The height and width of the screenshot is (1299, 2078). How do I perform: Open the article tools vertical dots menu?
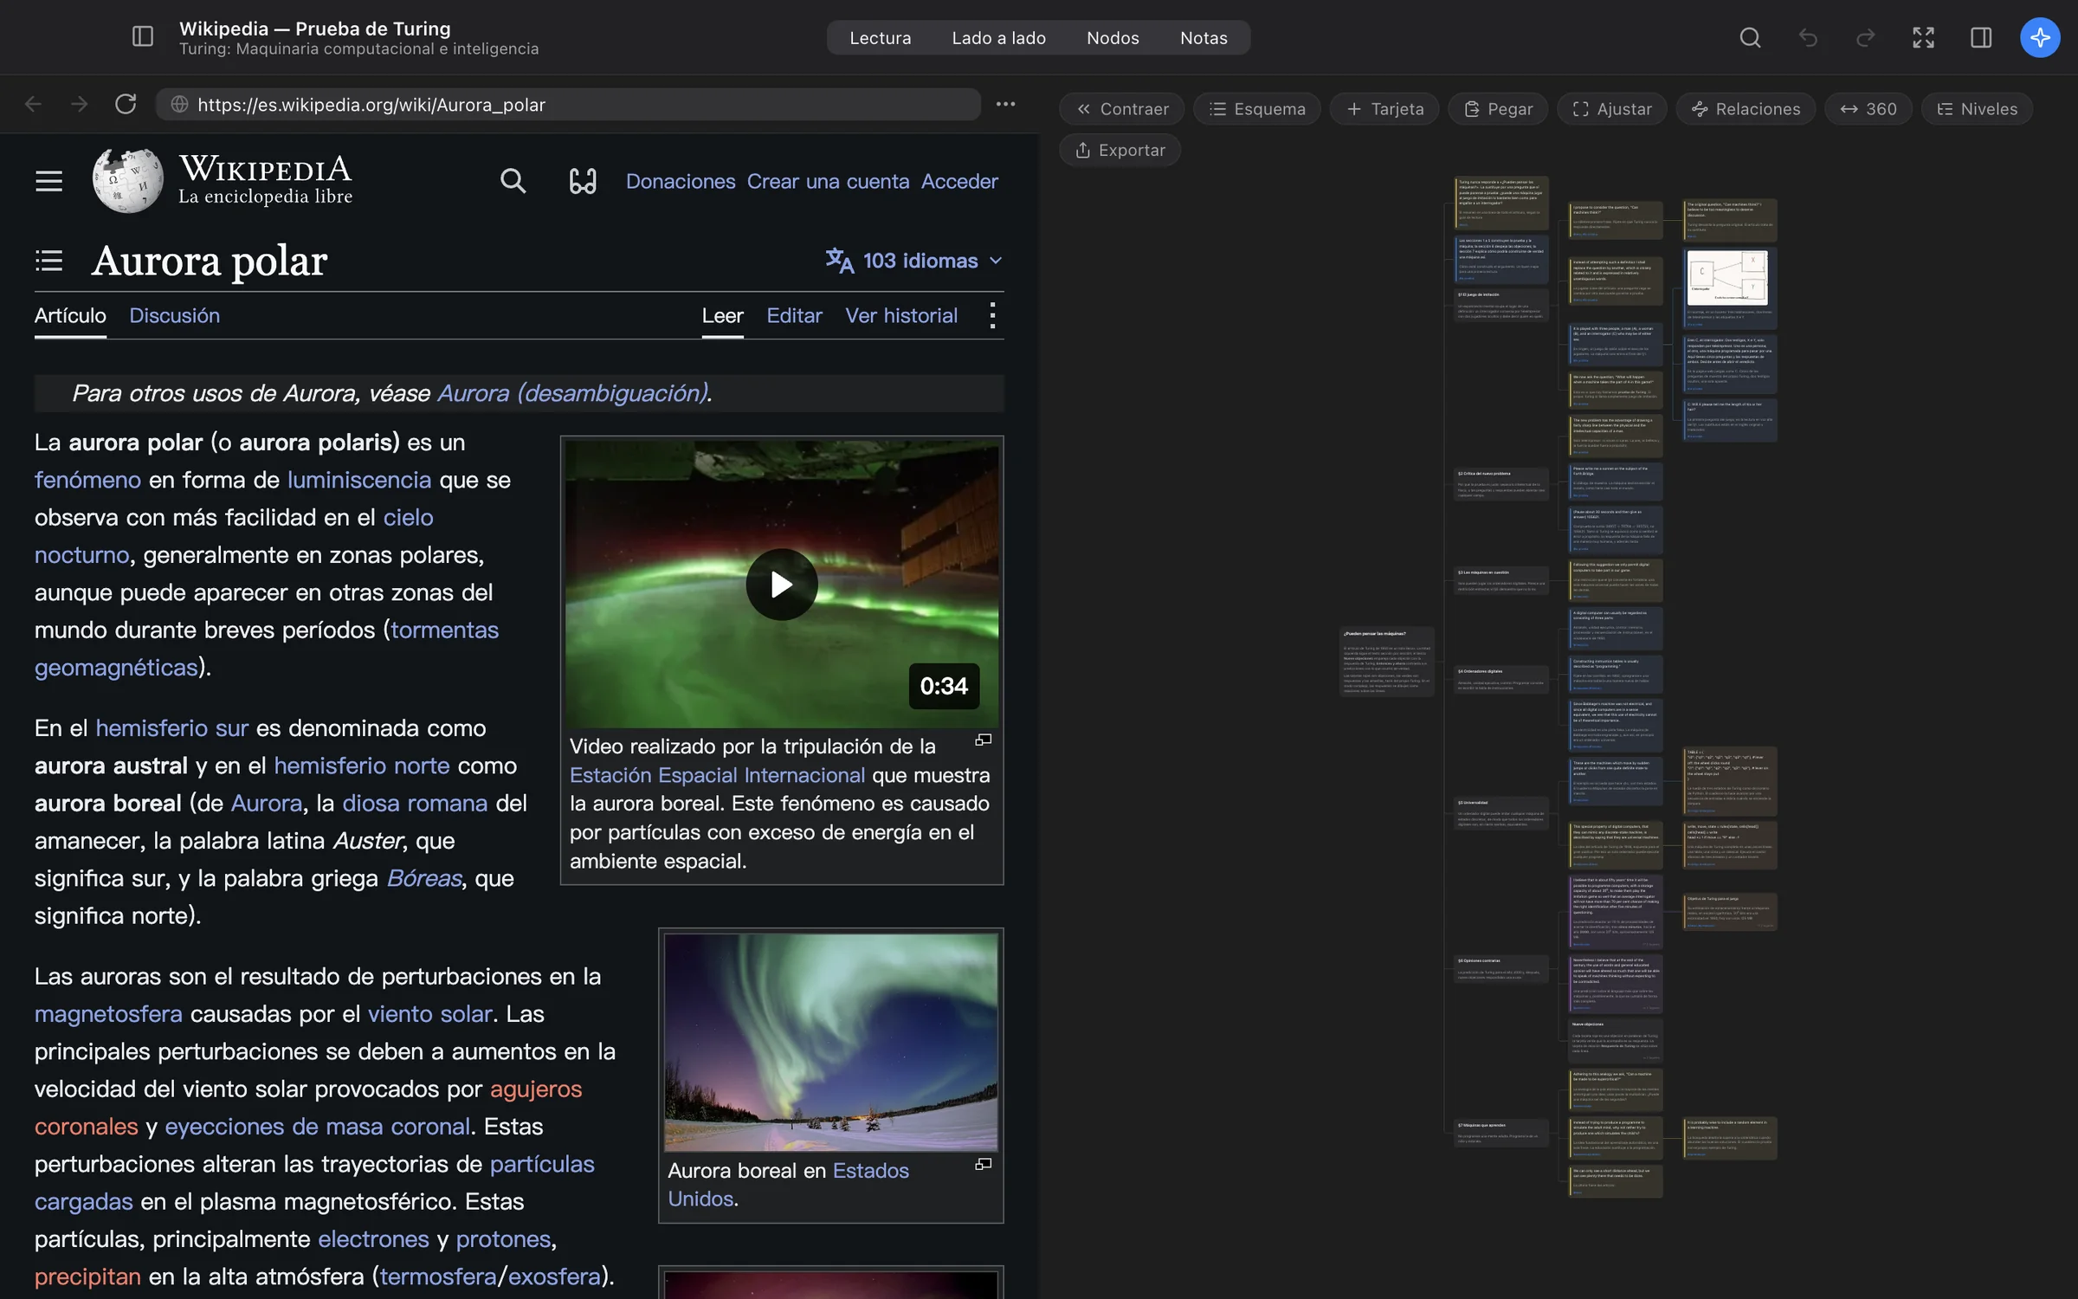coord(992,315)
